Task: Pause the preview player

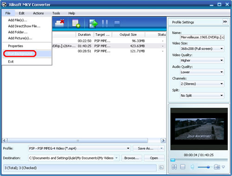Action: coord(174,167)
